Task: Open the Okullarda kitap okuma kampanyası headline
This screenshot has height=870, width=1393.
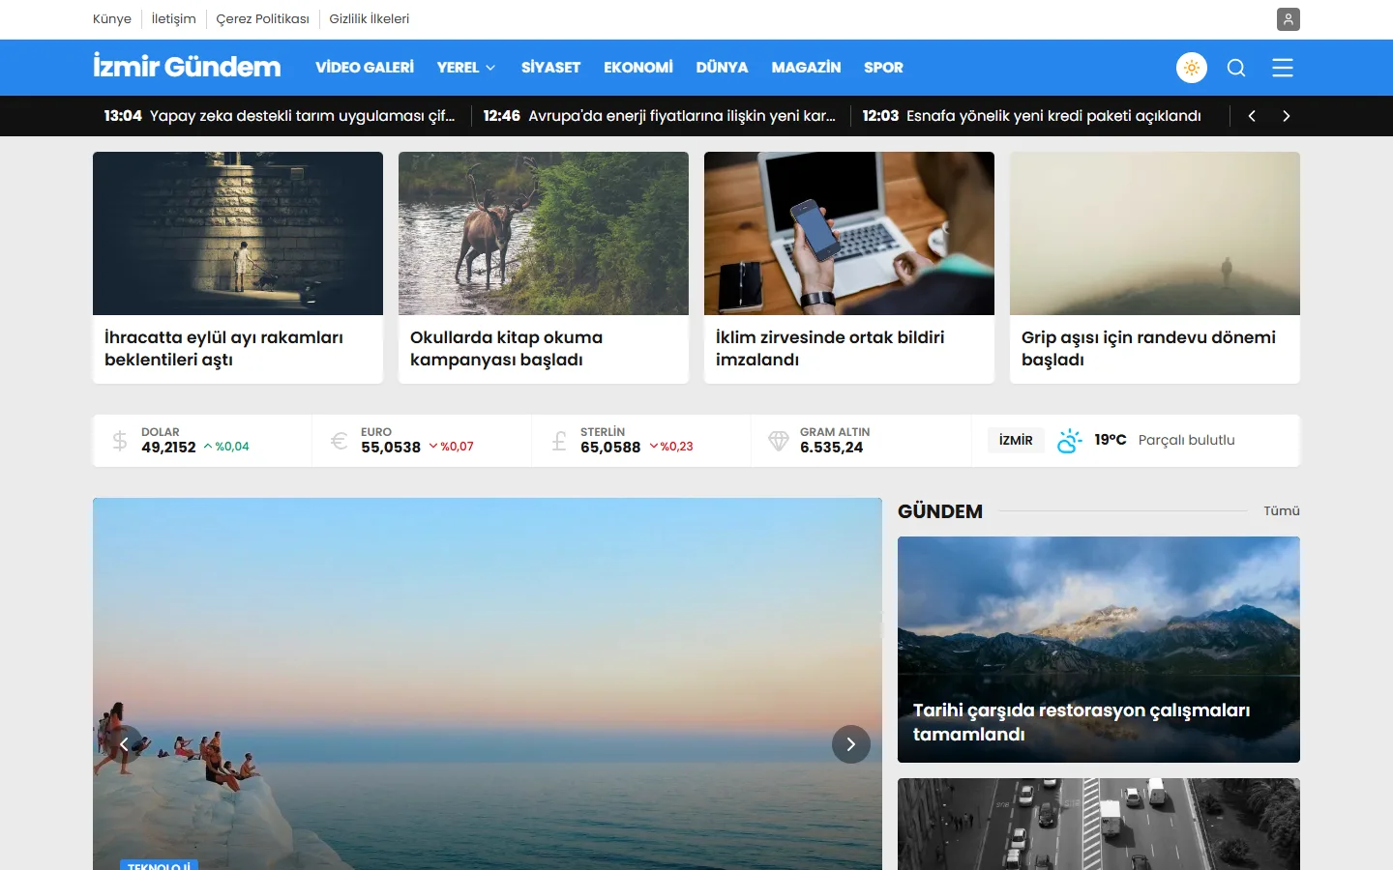Action: [506, 348]
